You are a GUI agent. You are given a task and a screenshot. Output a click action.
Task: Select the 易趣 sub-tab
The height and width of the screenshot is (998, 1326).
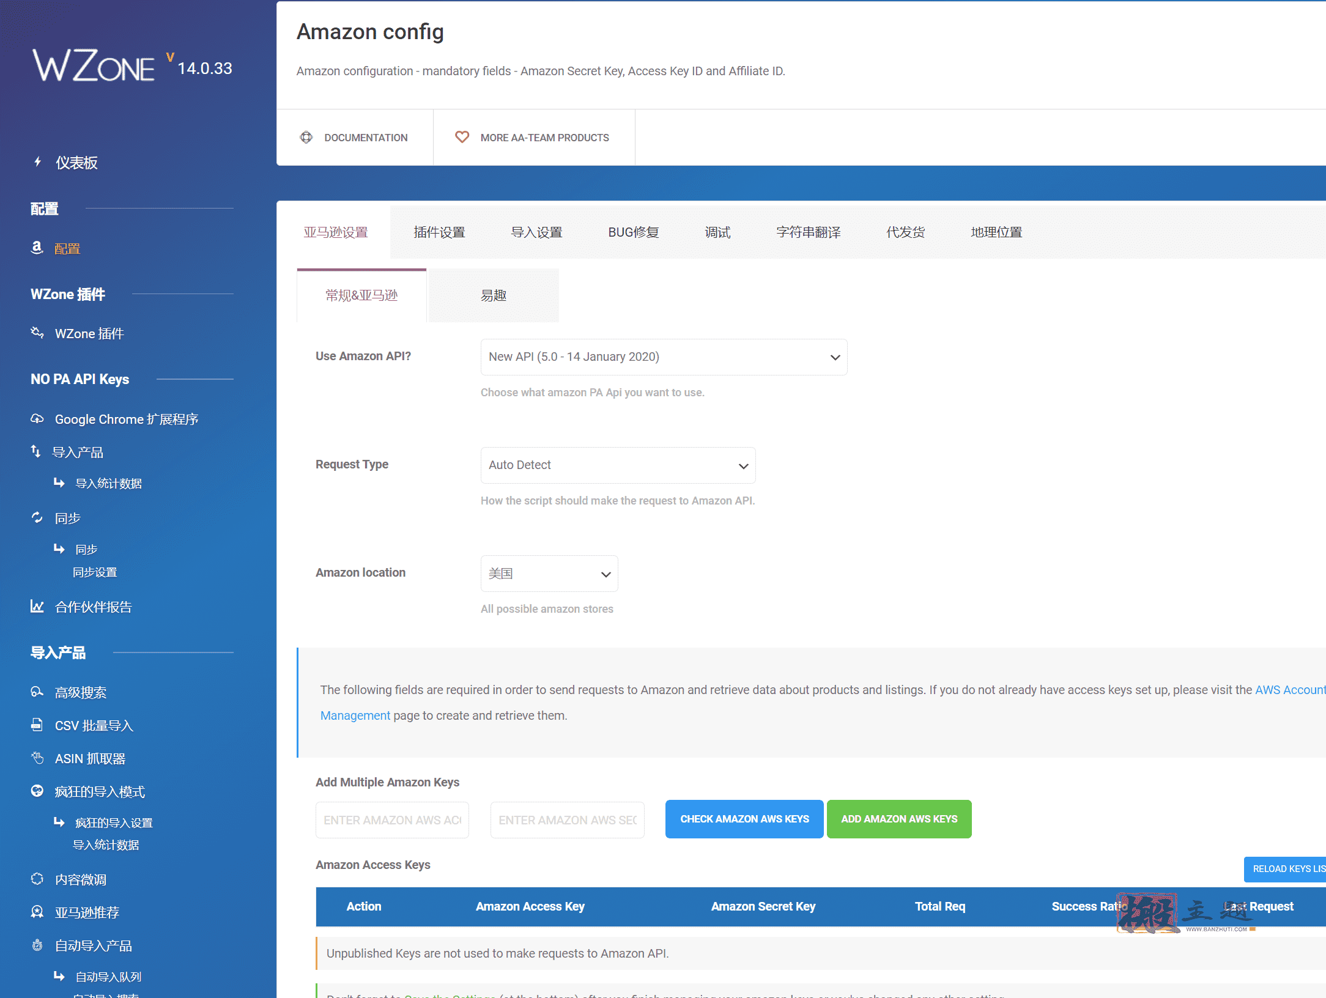pyautogui.click(x=494, y=295)
